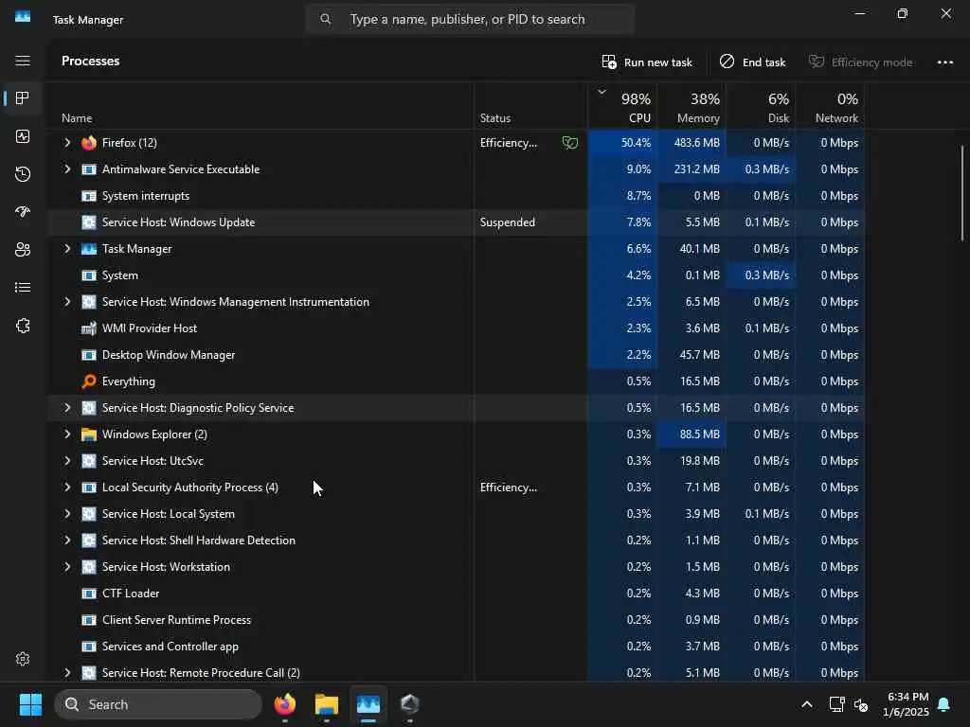The image size is (970, 727).
Task: Click the 483.6 MB memory cell for Firefox
Action: [x=692, y=143]
